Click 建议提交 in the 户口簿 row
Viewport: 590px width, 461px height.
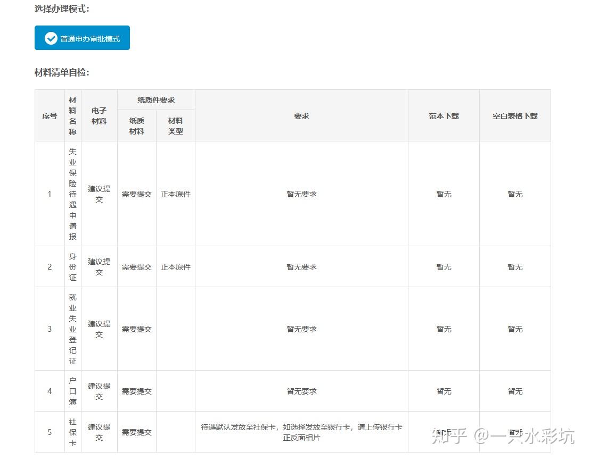point(99,391)
